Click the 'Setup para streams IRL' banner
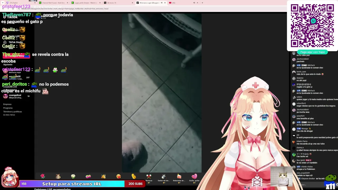 pyautogui.click(x=72, y=184)
